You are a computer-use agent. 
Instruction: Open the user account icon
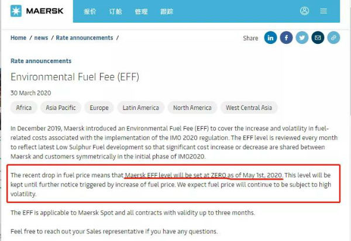coord(304,11)
